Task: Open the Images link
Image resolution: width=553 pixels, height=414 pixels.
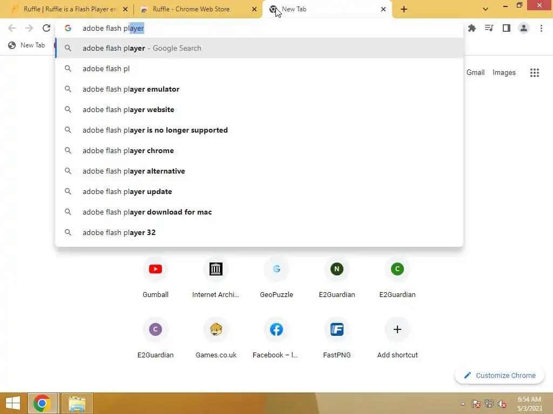Action: point(504,73)
